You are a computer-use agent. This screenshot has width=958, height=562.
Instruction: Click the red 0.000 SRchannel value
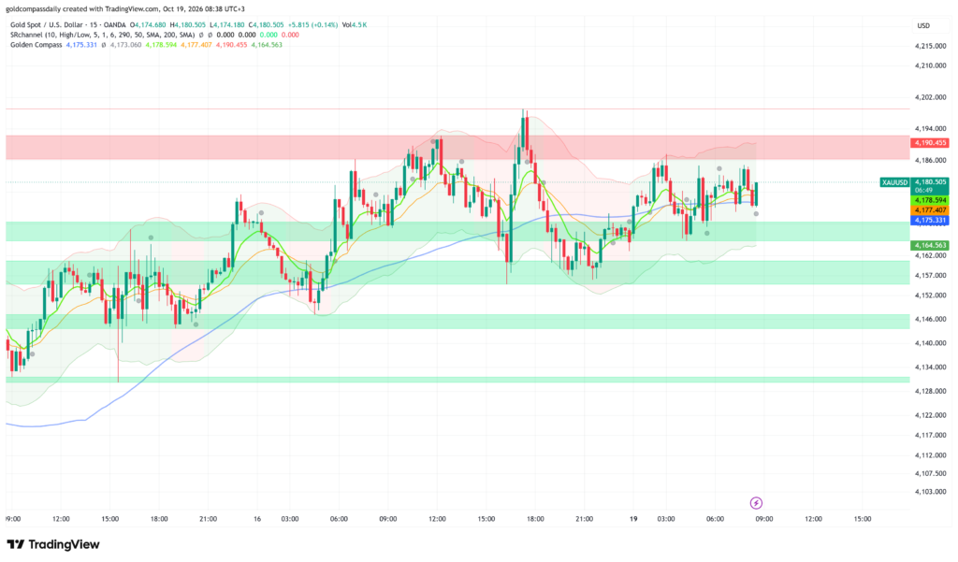click(290, 35)
